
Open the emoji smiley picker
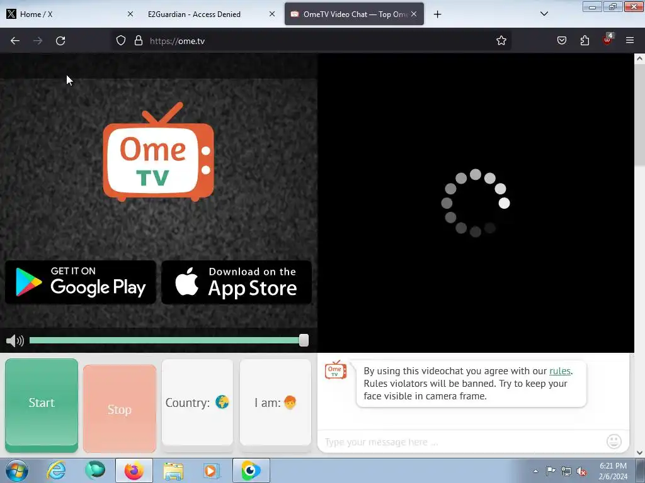[x=614, y=441]
